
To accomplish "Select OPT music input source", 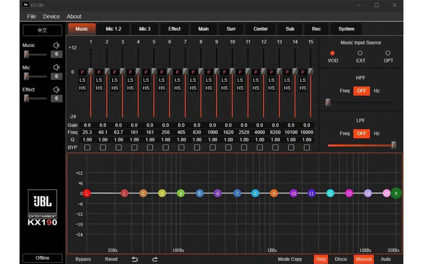I will pos(388,53).
